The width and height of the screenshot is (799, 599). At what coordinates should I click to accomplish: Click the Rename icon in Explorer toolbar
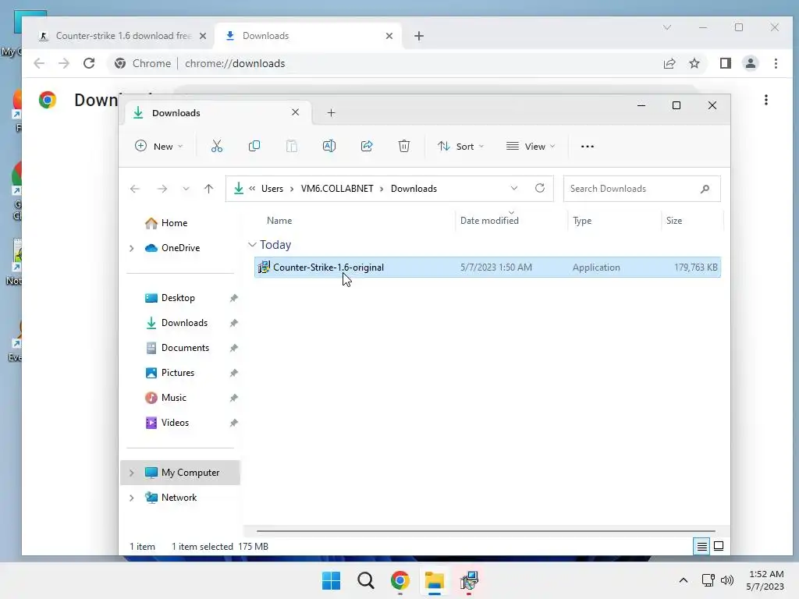coord(329,146)
